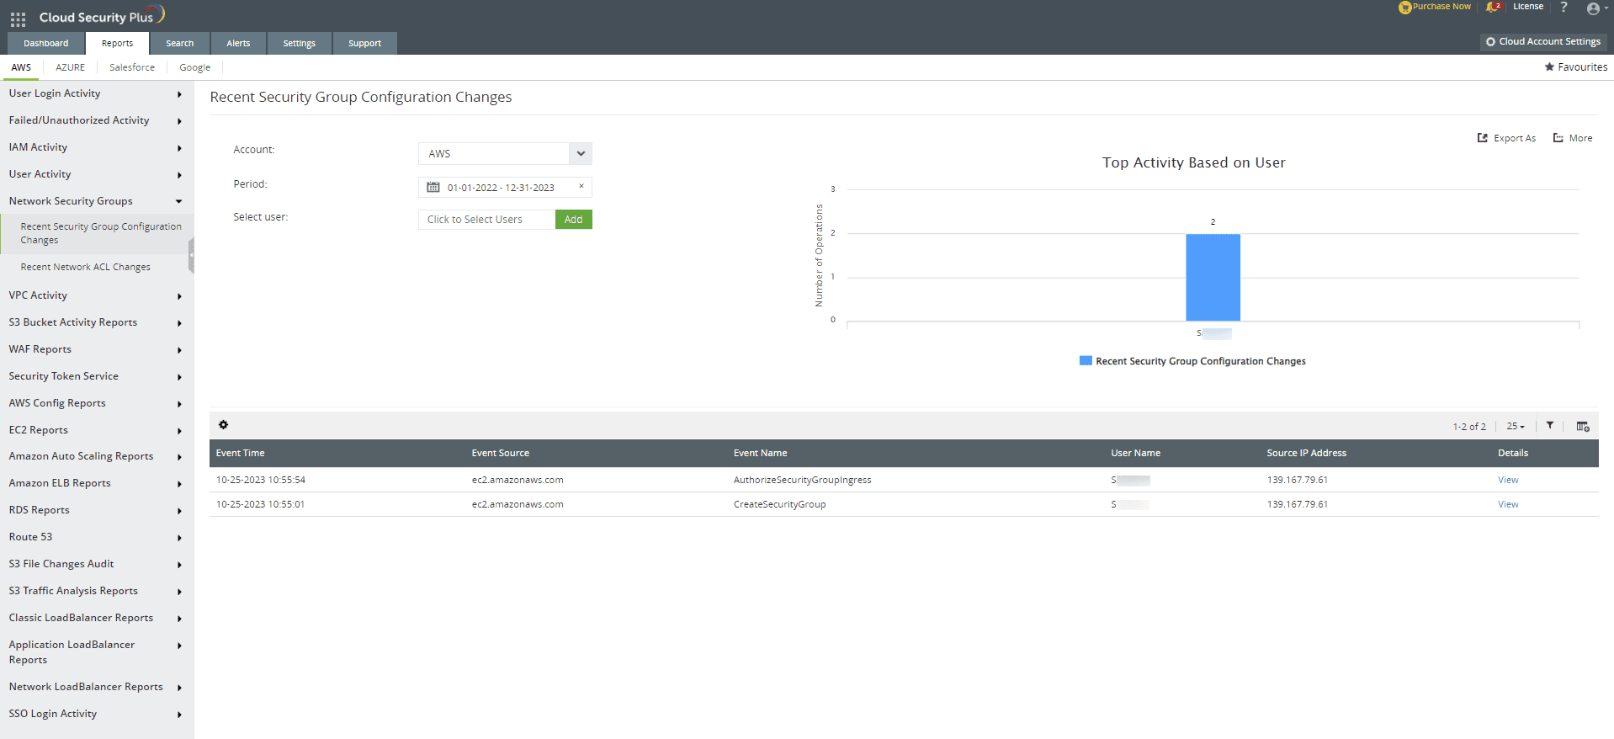Viewport: 1614px width, 739px height.
Task: Expand Failed/Unauthorized Activity menu
Action: (96, 120)
